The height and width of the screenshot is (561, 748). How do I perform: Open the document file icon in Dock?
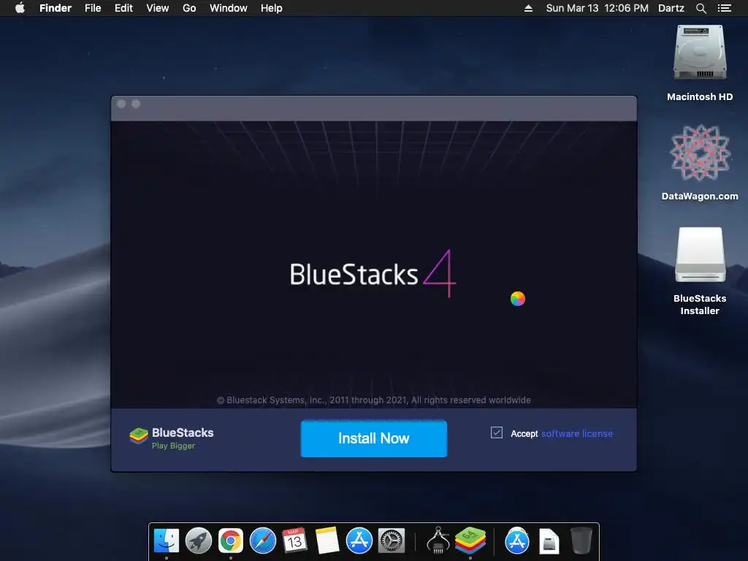tap(549, 541)
